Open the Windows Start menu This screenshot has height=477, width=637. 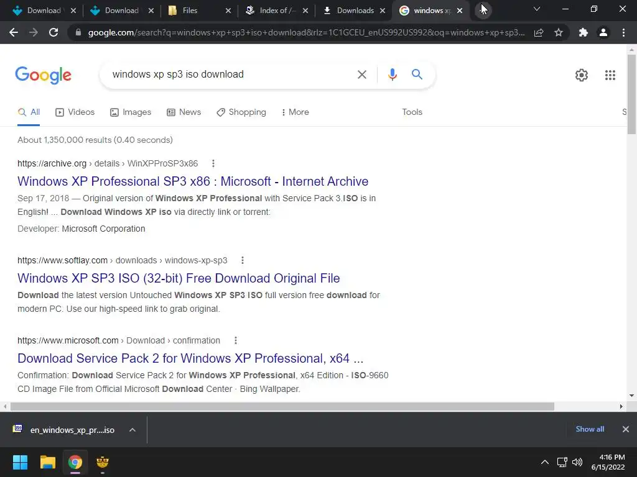[20, 462]
